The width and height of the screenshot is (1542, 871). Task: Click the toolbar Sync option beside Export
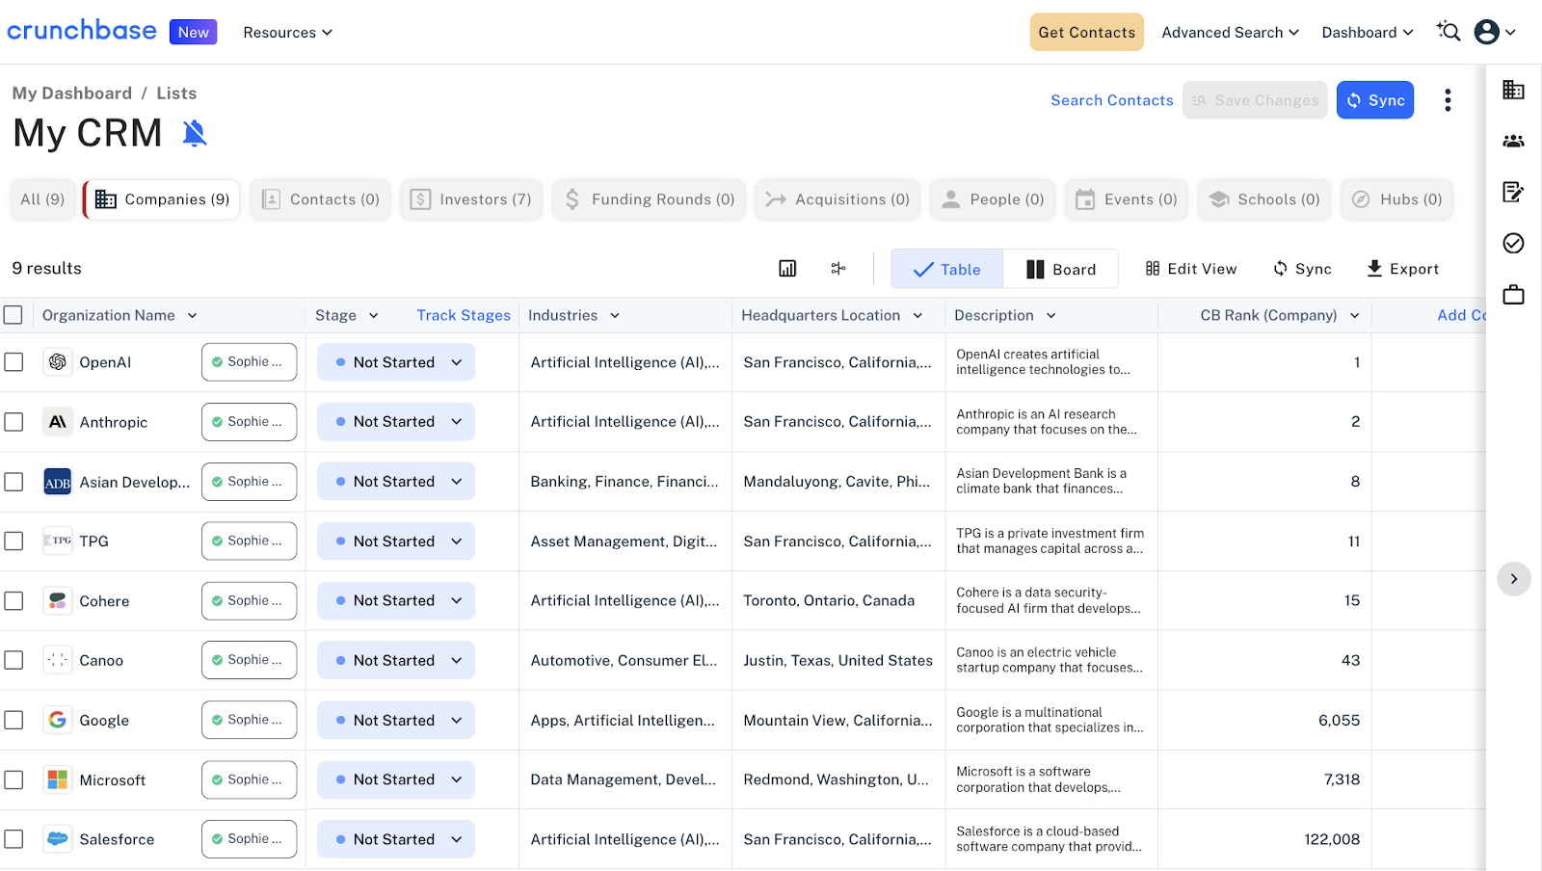(1302, 269)
